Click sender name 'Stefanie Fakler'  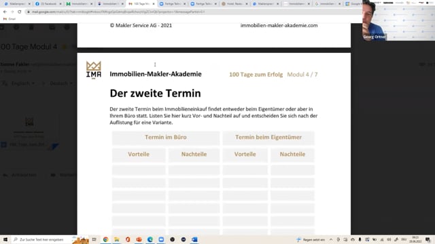click(15, 64)
